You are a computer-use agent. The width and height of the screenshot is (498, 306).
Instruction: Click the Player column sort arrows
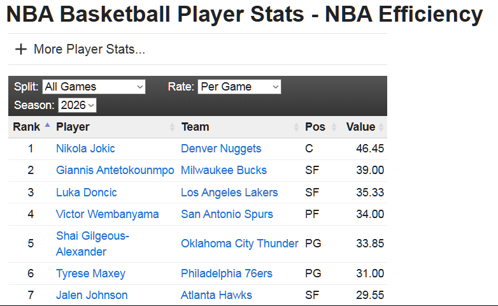pos(172,127)
